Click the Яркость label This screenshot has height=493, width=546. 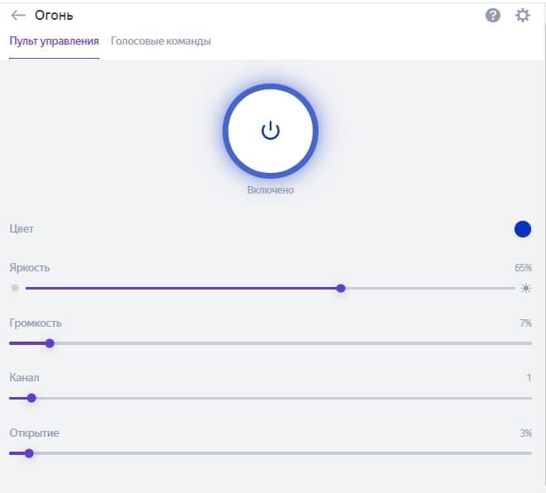pyautogui.click(x=30, y=268)
